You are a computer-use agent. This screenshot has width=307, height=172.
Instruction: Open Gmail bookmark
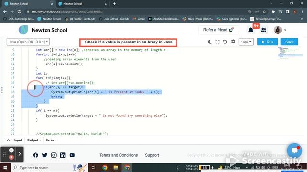click(139, 19)
